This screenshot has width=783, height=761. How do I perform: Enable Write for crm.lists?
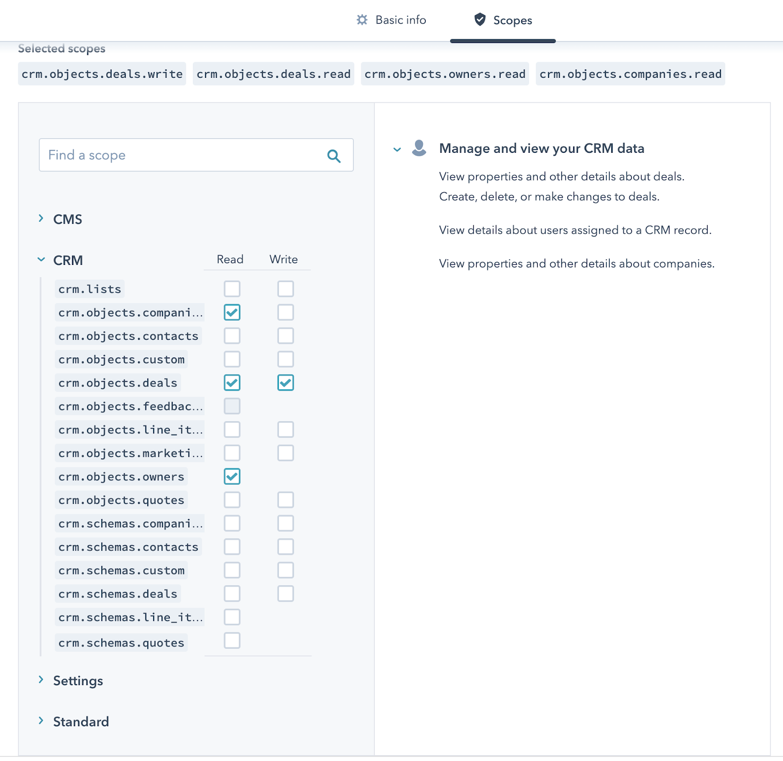(286, 289)
